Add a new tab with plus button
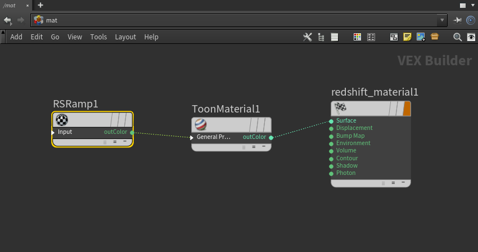Screen dimensions: 478x252 (x=40, y=5)
